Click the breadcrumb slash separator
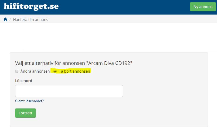The height and width of the screenshot is (130, 217). point(10,20)
